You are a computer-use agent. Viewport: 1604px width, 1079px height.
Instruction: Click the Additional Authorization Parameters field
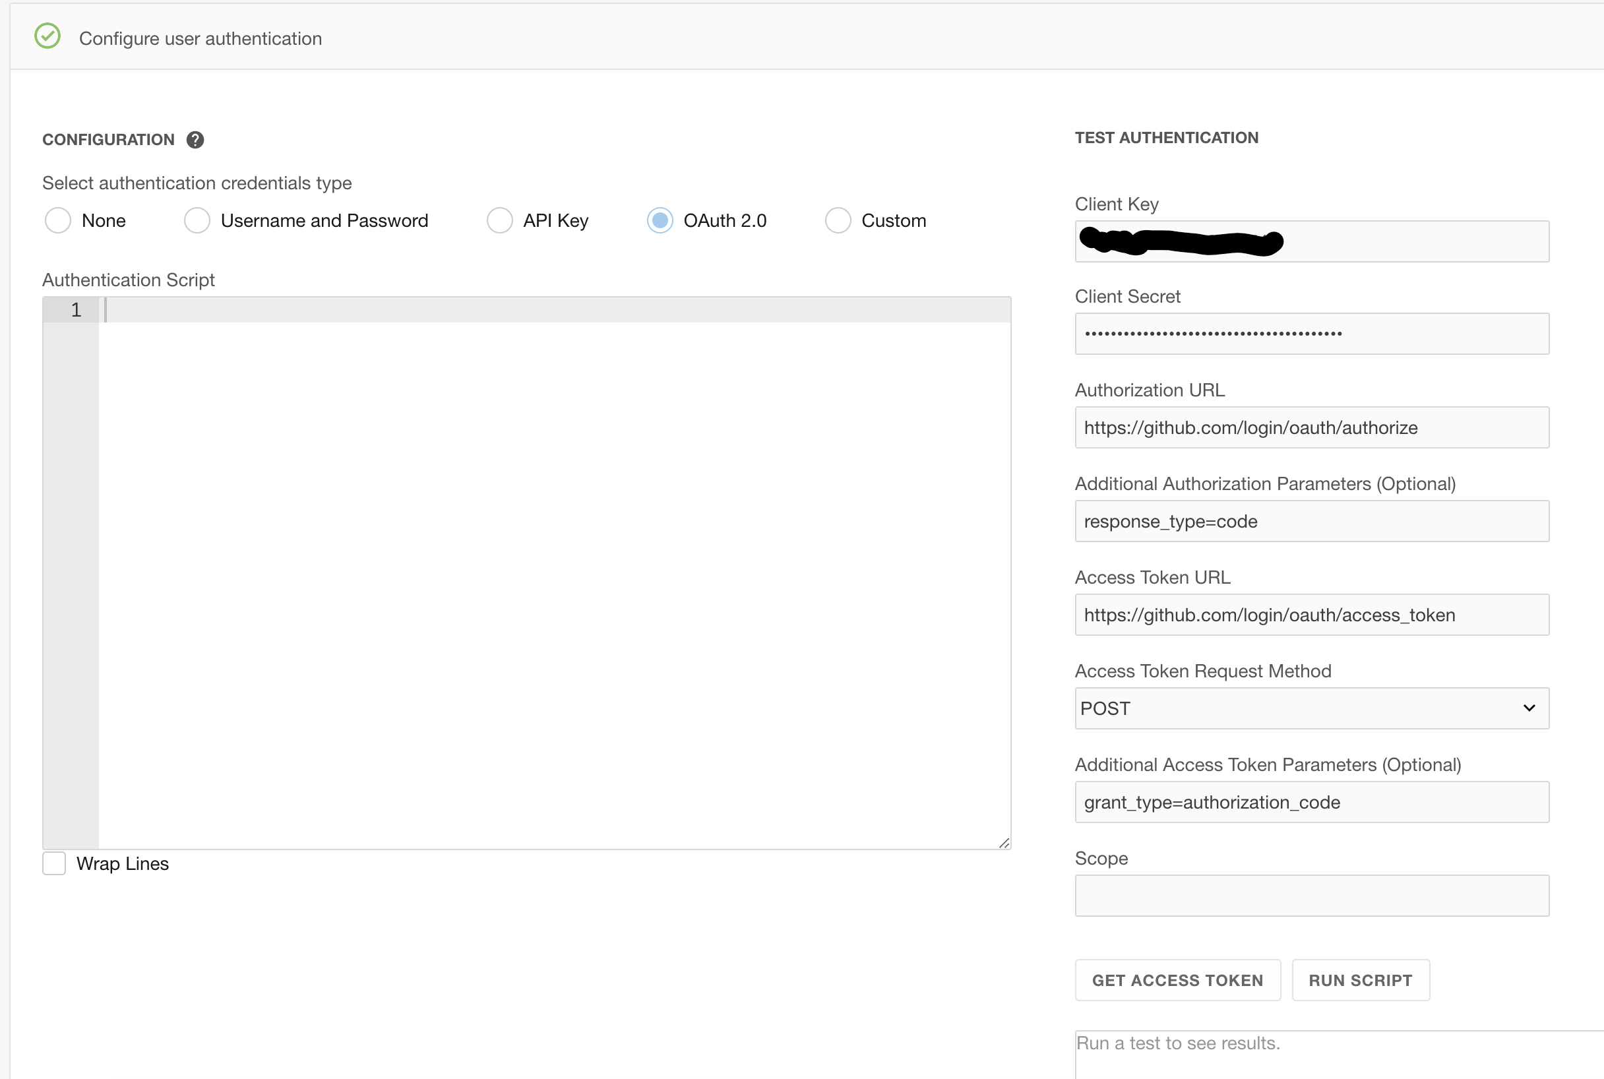pyautogui.click(x=1311, y=521)
